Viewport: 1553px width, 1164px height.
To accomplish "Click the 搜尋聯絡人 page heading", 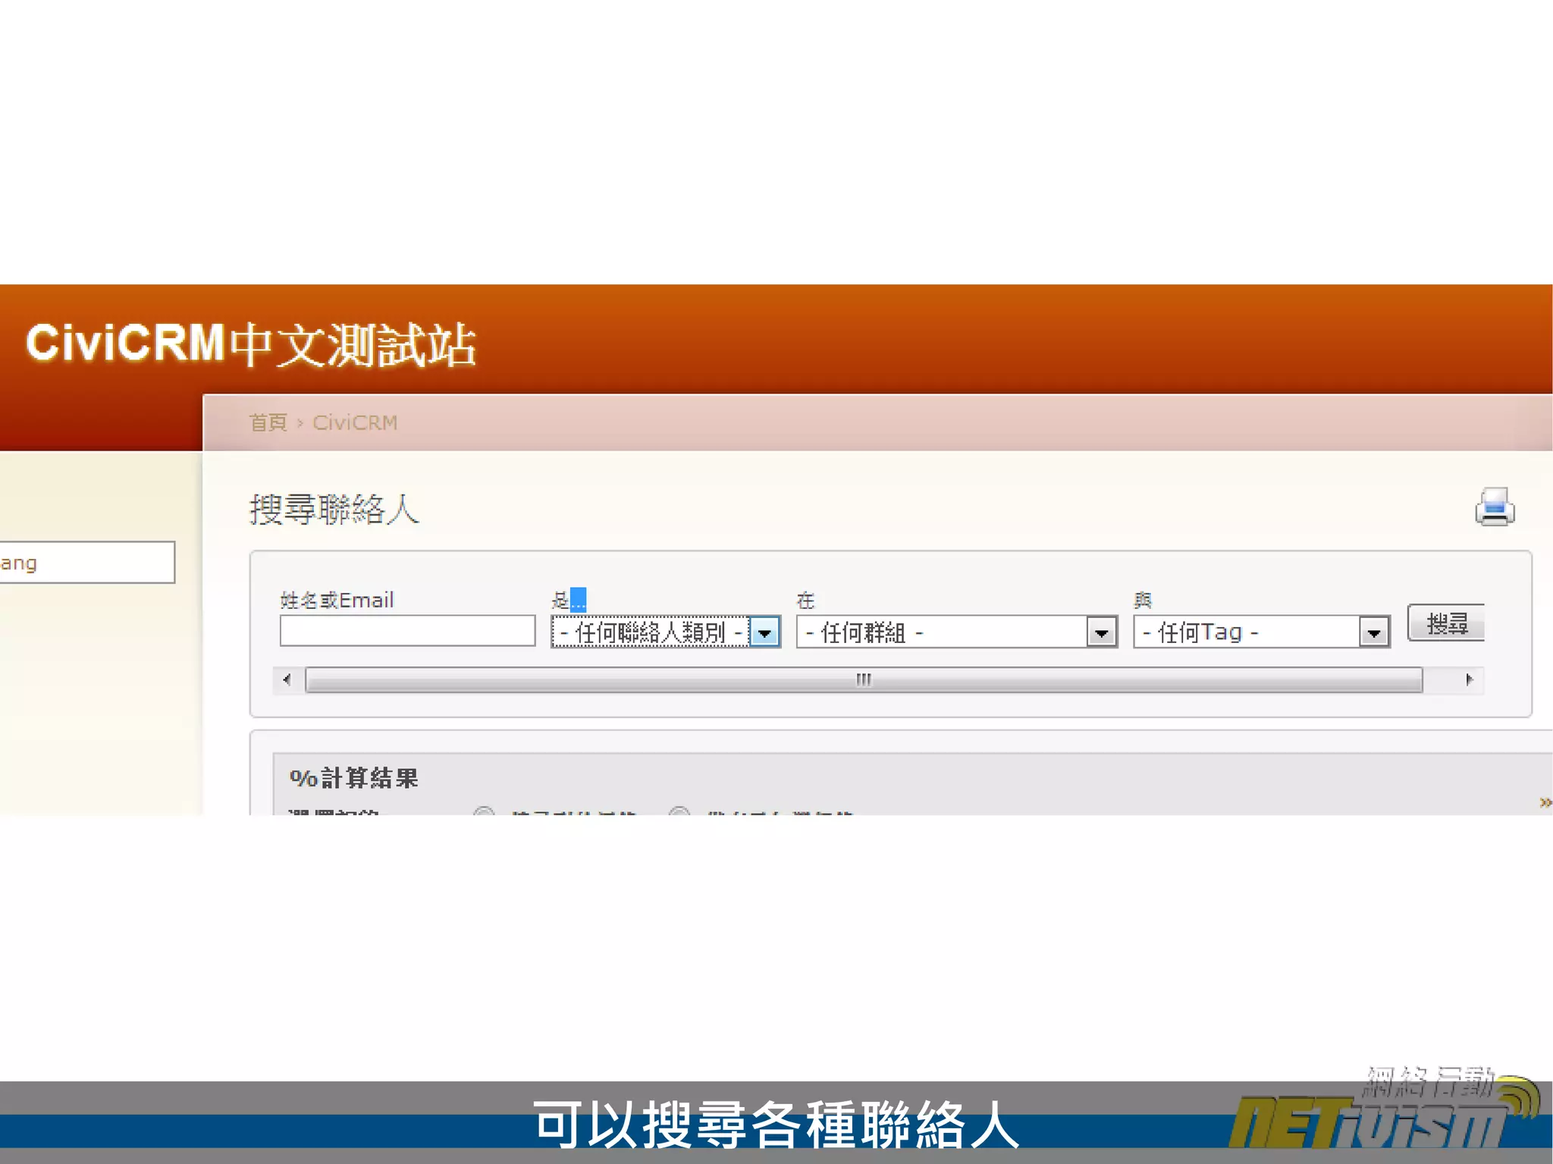I will pos(334,509).
